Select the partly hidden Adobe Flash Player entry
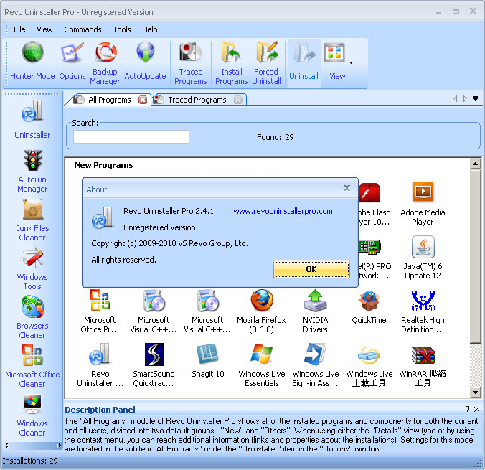 pos(375,204)
